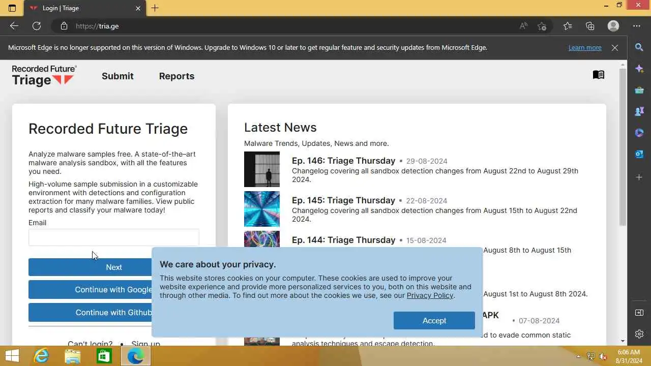The height and width of the screenshot is (366, 651).
Task: Add page to favorites star icon
Action: (542, 26)
